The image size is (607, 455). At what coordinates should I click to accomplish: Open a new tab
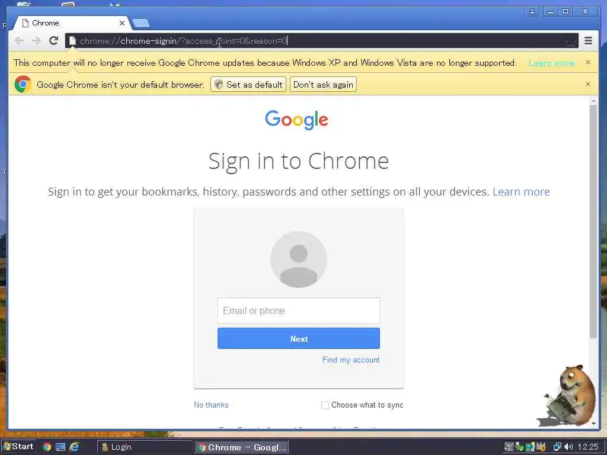click(141, 24)
